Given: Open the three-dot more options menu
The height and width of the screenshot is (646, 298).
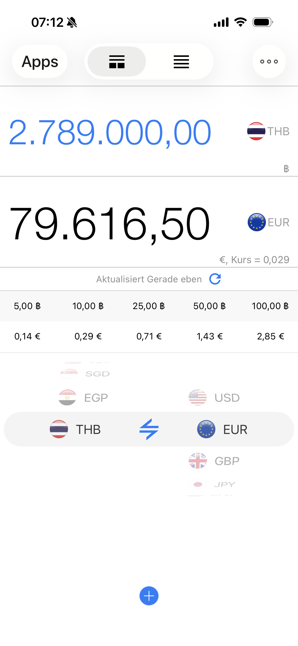Looking at the screenshot, I should (x=269, y=61).
